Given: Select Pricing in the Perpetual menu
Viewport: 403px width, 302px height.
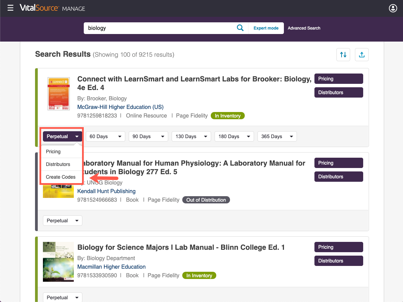Looking at the screenshot, I should coord(61,152).
